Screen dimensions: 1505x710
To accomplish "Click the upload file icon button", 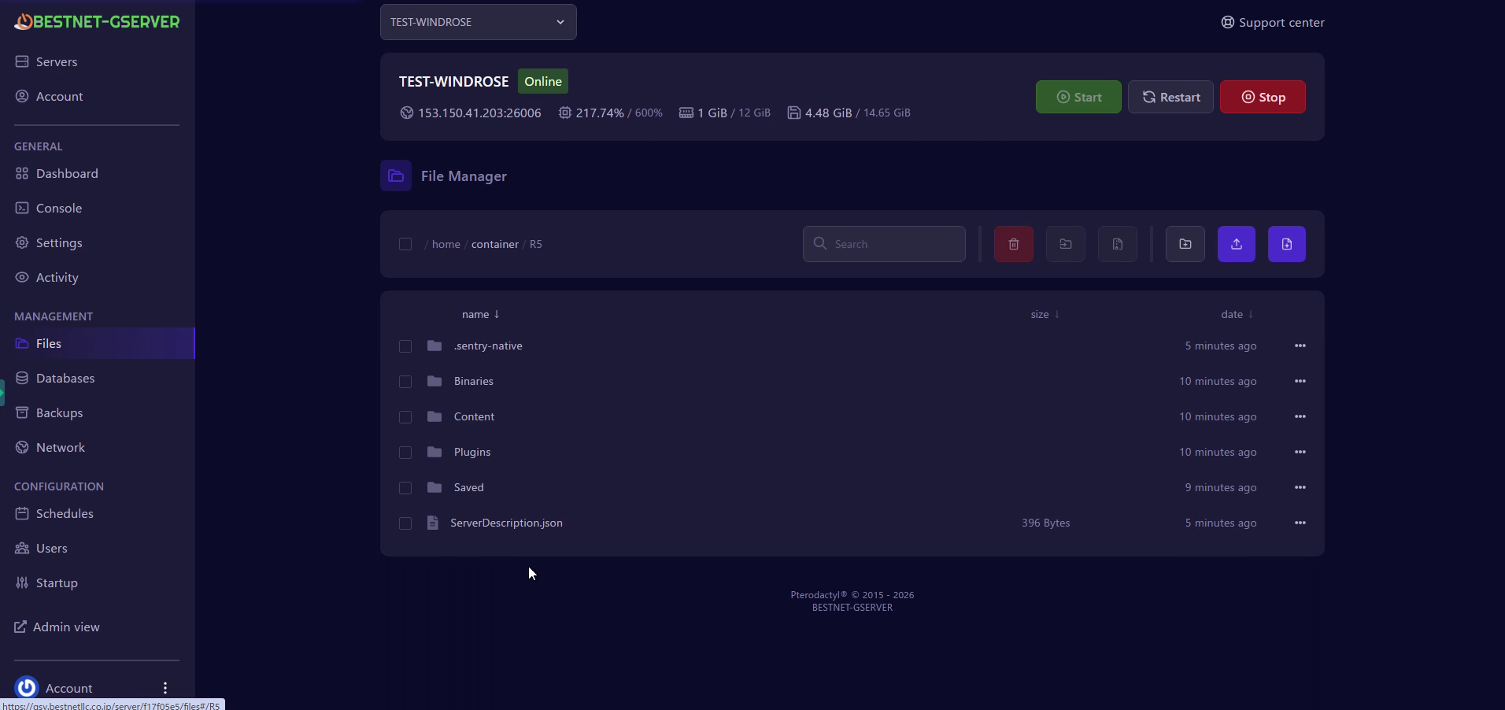I will [1236, 244].
